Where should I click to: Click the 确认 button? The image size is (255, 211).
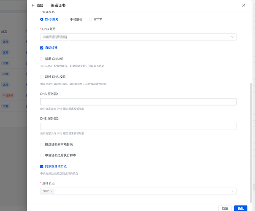pos(241,208)
